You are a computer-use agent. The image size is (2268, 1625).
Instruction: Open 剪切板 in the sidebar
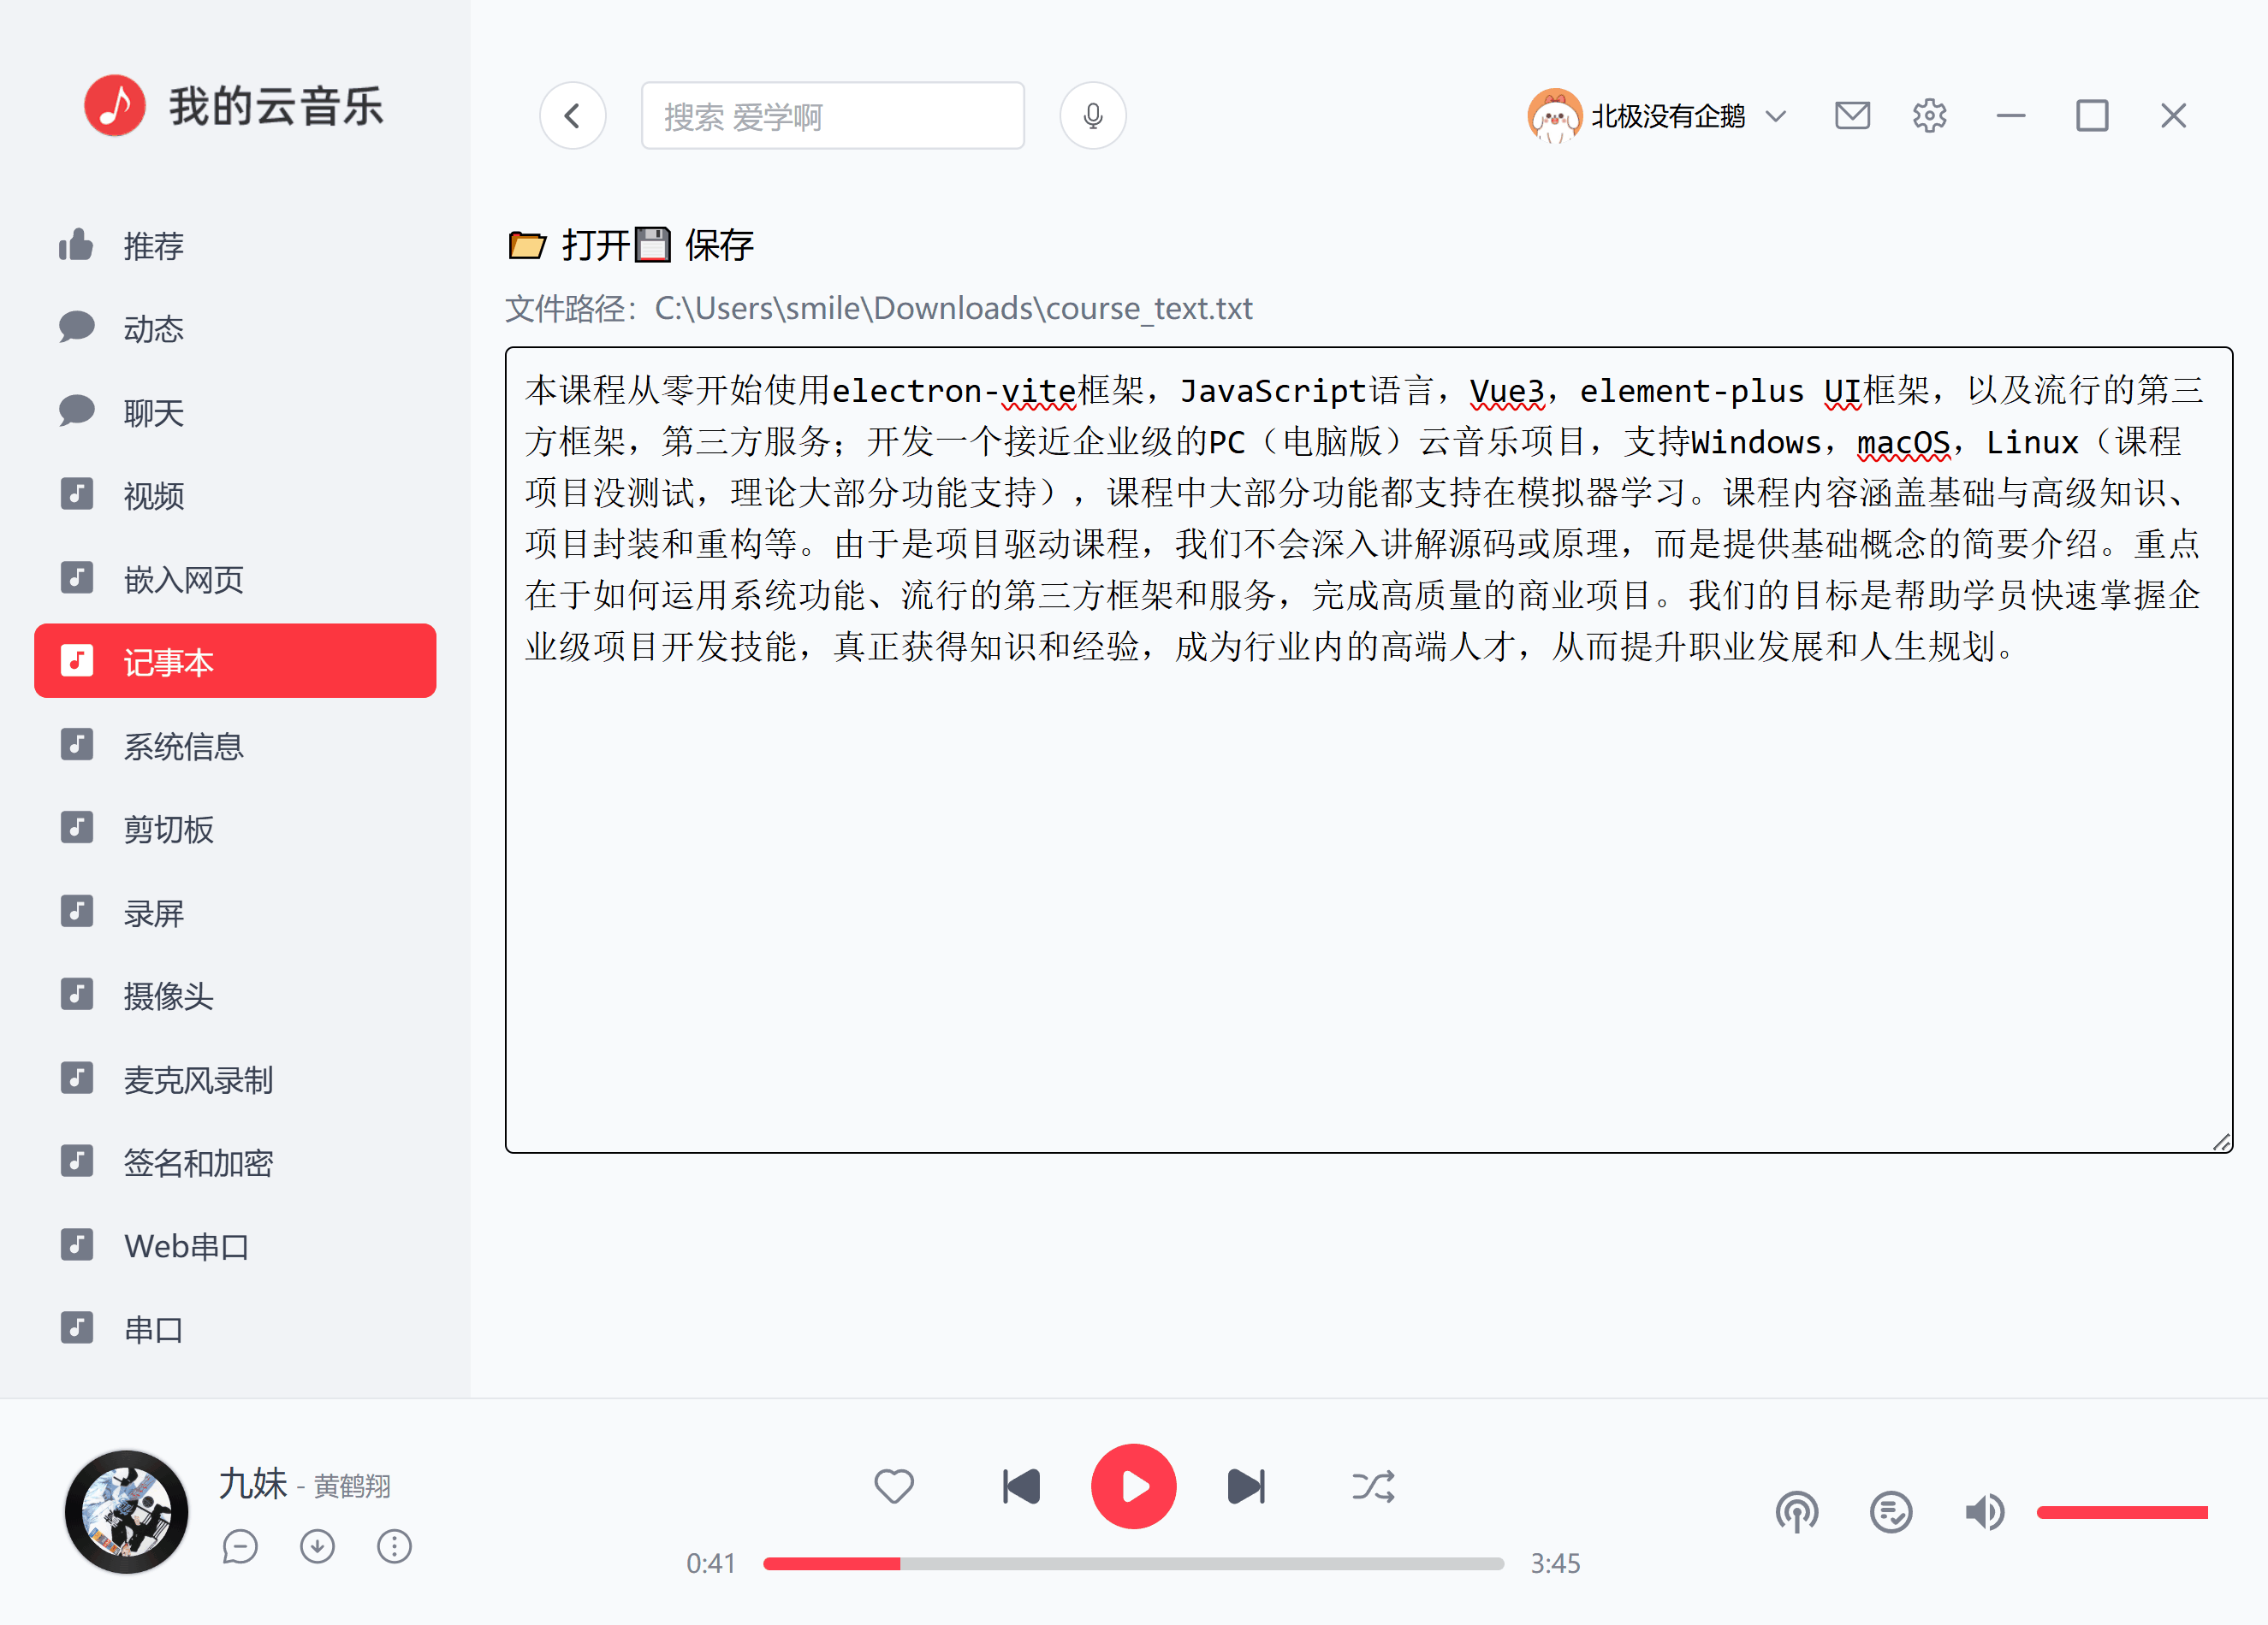(x=235, y=829)
